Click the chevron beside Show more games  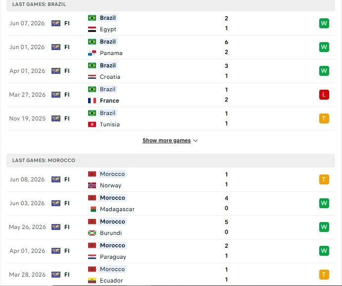click(195, 141)
